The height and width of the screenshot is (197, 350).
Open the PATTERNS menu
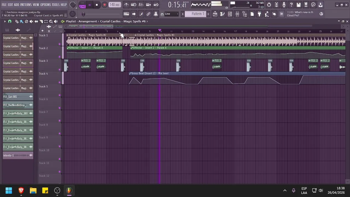(x=26, y=5)
